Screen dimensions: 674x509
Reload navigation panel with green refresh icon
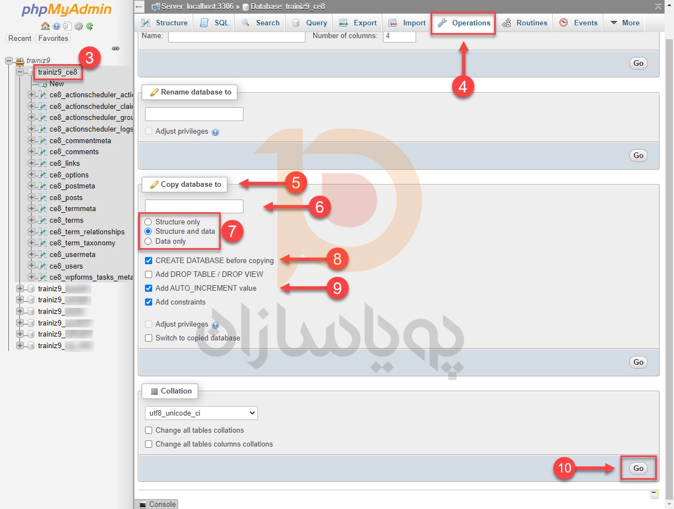click(90, 26)
